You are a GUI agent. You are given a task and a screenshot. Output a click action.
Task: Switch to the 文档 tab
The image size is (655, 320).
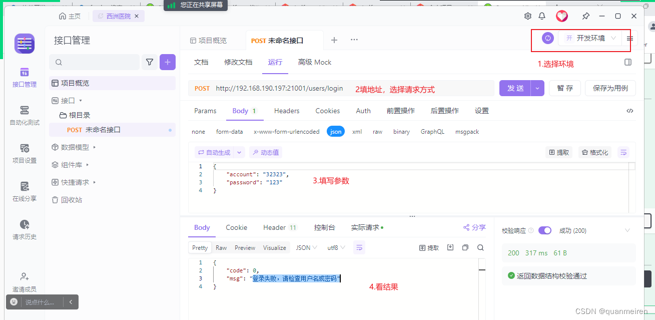[201, 62]
